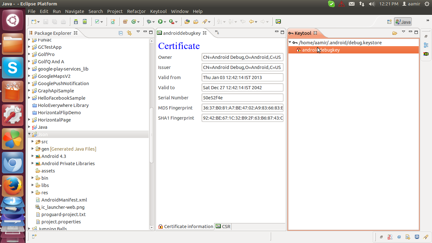432x243 pixels.
Task: Click the Android Lint checkmark icon
Action: [97, 22]
